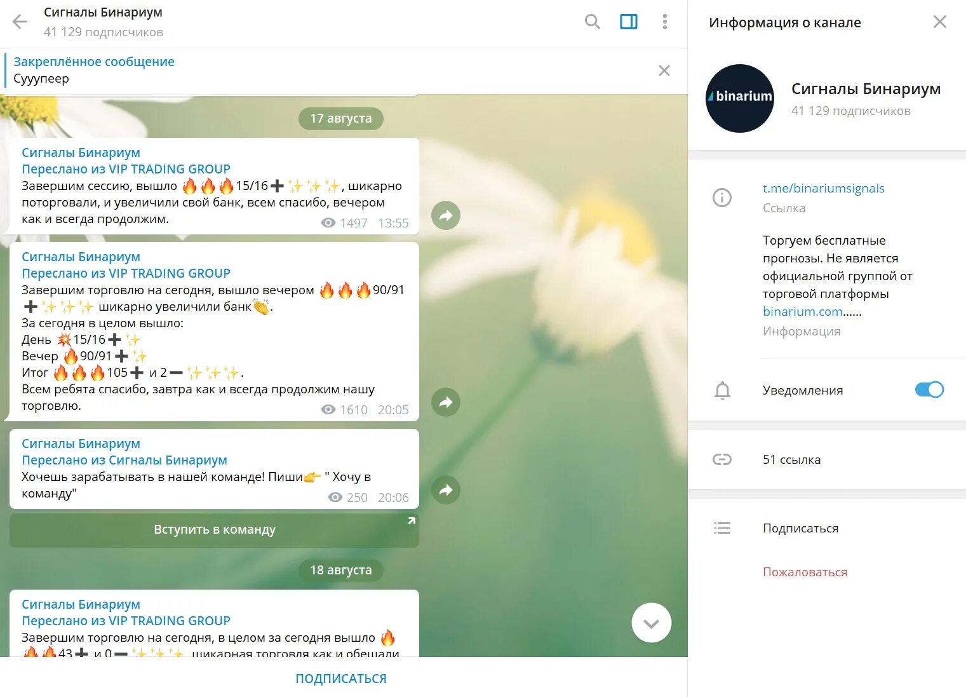This screenshot has width=966, height=697.
Task: Click the Информация о канале heading
Action: [785, 22]
